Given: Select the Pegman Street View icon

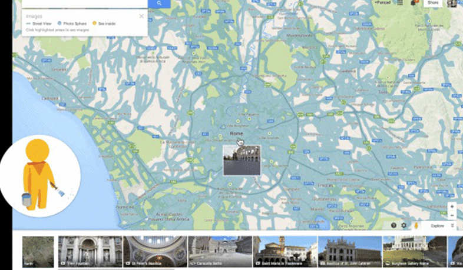Looking at the screenshot, I should (x=416, y=226).
